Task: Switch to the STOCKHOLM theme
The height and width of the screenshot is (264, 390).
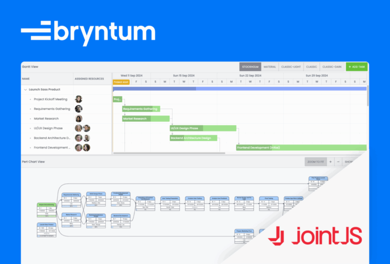Action: 250,67
